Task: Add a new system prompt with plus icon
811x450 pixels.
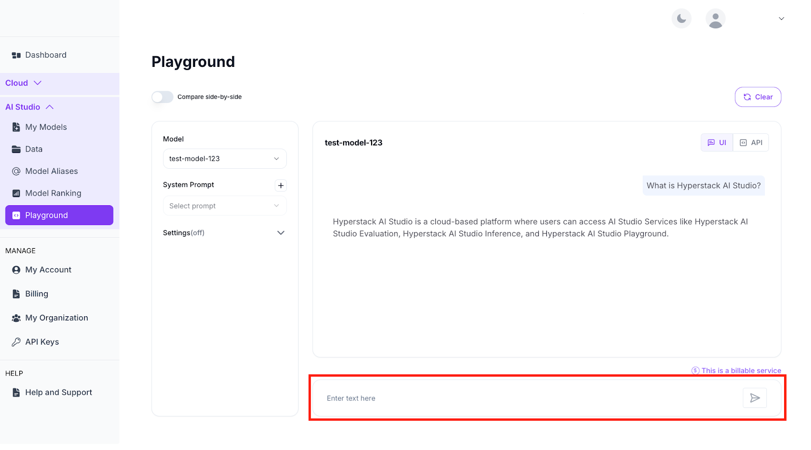Action: pyautogui.click(x=281, y=185)
